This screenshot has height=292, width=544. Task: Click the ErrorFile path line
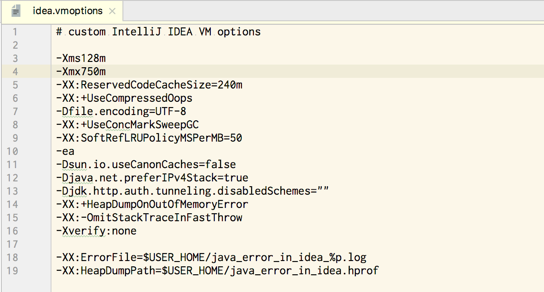(x=211, y=257)
